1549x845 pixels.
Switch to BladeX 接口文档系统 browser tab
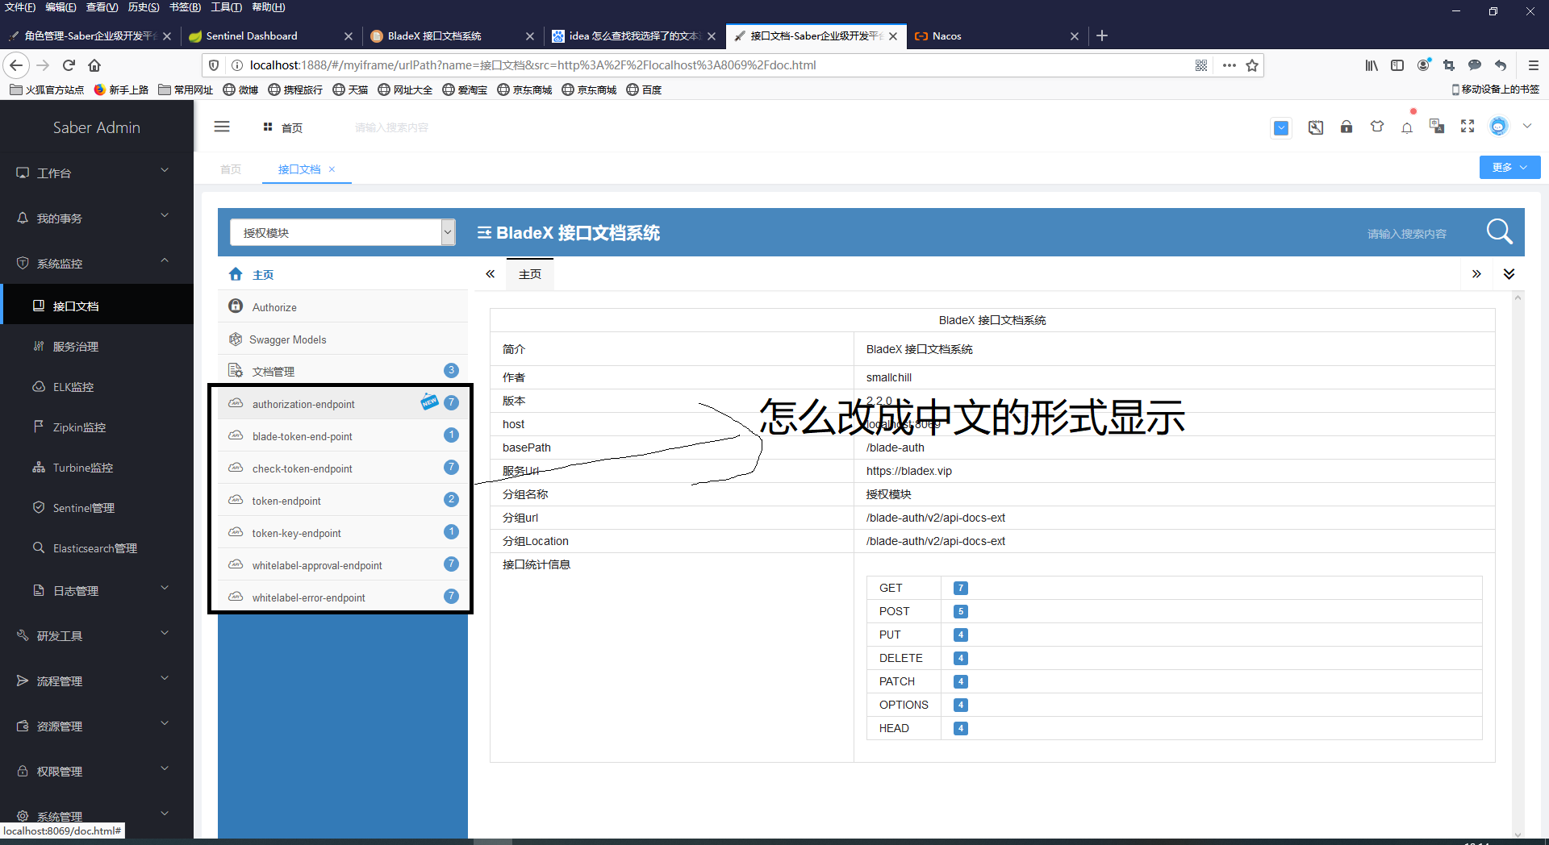453,35
